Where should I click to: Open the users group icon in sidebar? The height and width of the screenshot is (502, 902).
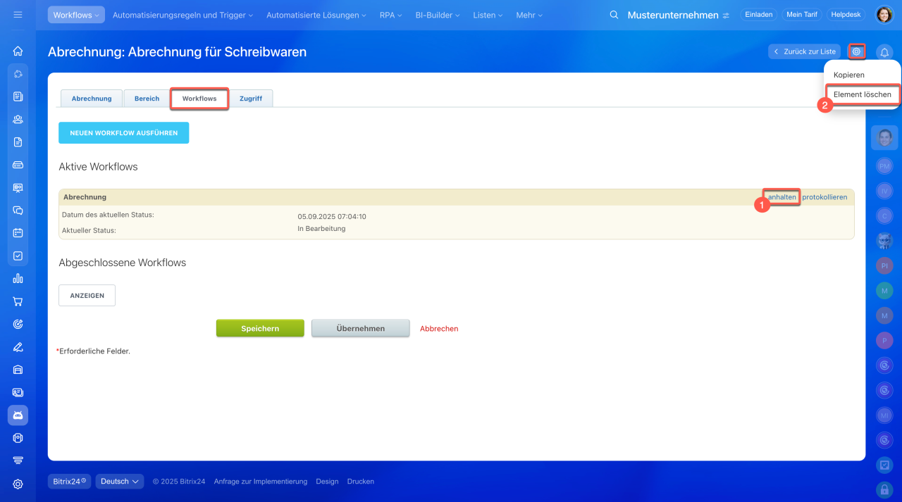coord(18,119)
